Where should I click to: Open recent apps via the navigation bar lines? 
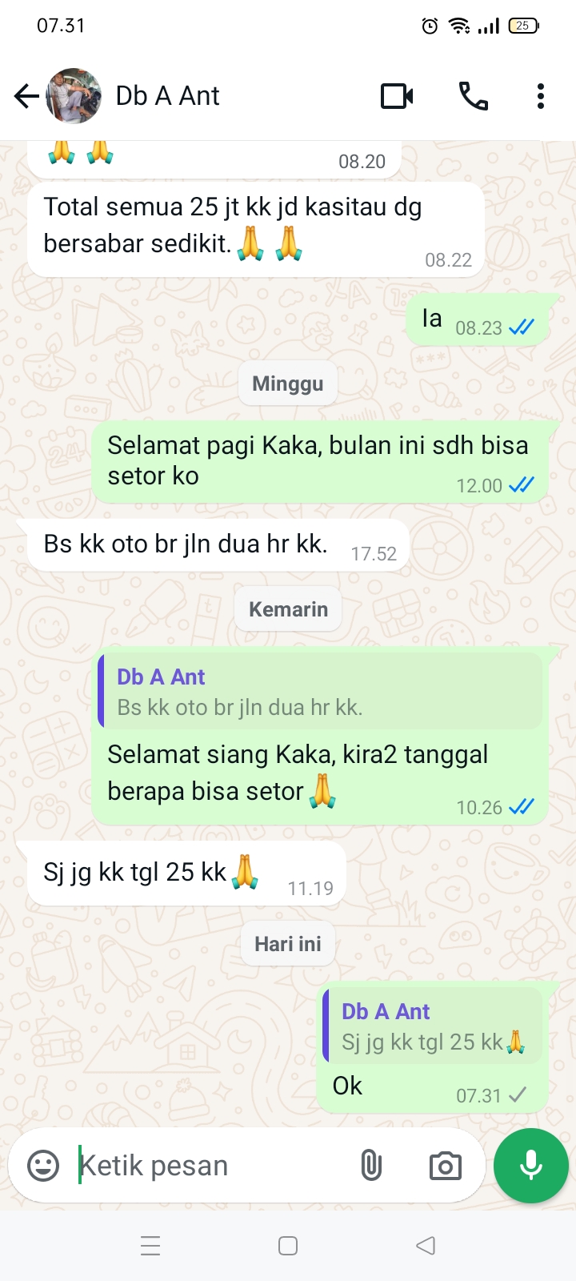(x=150, y=1246)
